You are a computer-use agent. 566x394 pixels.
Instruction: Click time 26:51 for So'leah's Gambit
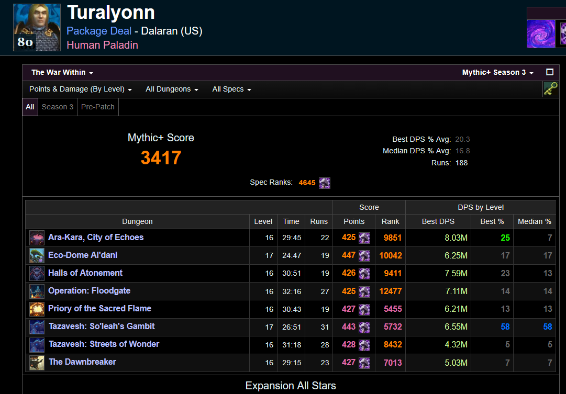coord(292,327)
